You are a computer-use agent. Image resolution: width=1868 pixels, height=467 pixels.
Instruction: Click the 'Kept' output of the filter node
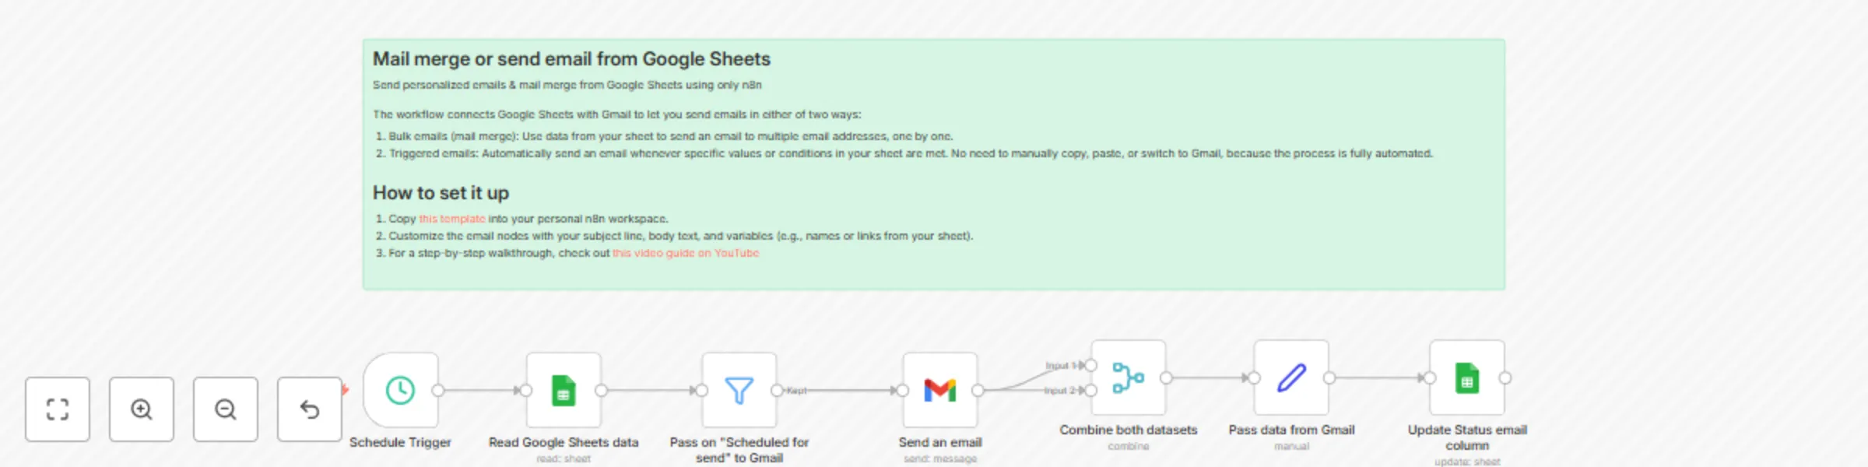pos(777,391)
